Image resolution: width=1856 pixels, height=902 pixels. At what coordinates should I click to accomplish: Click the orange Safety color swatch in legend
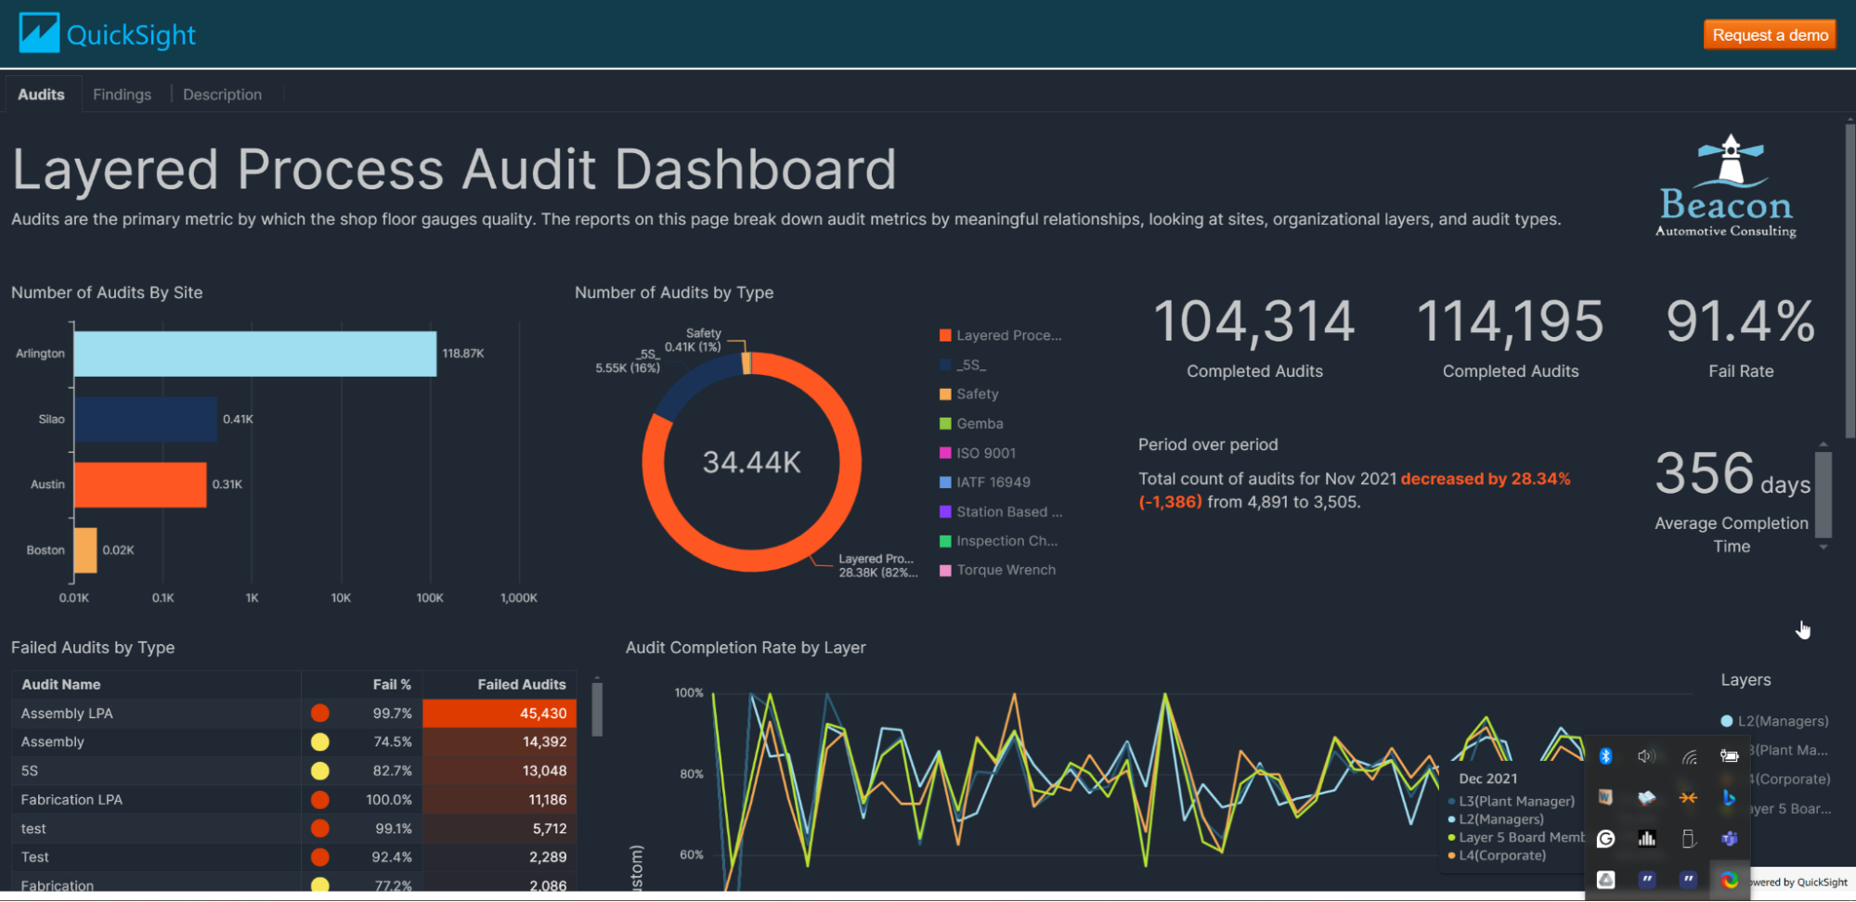[945, 394]
